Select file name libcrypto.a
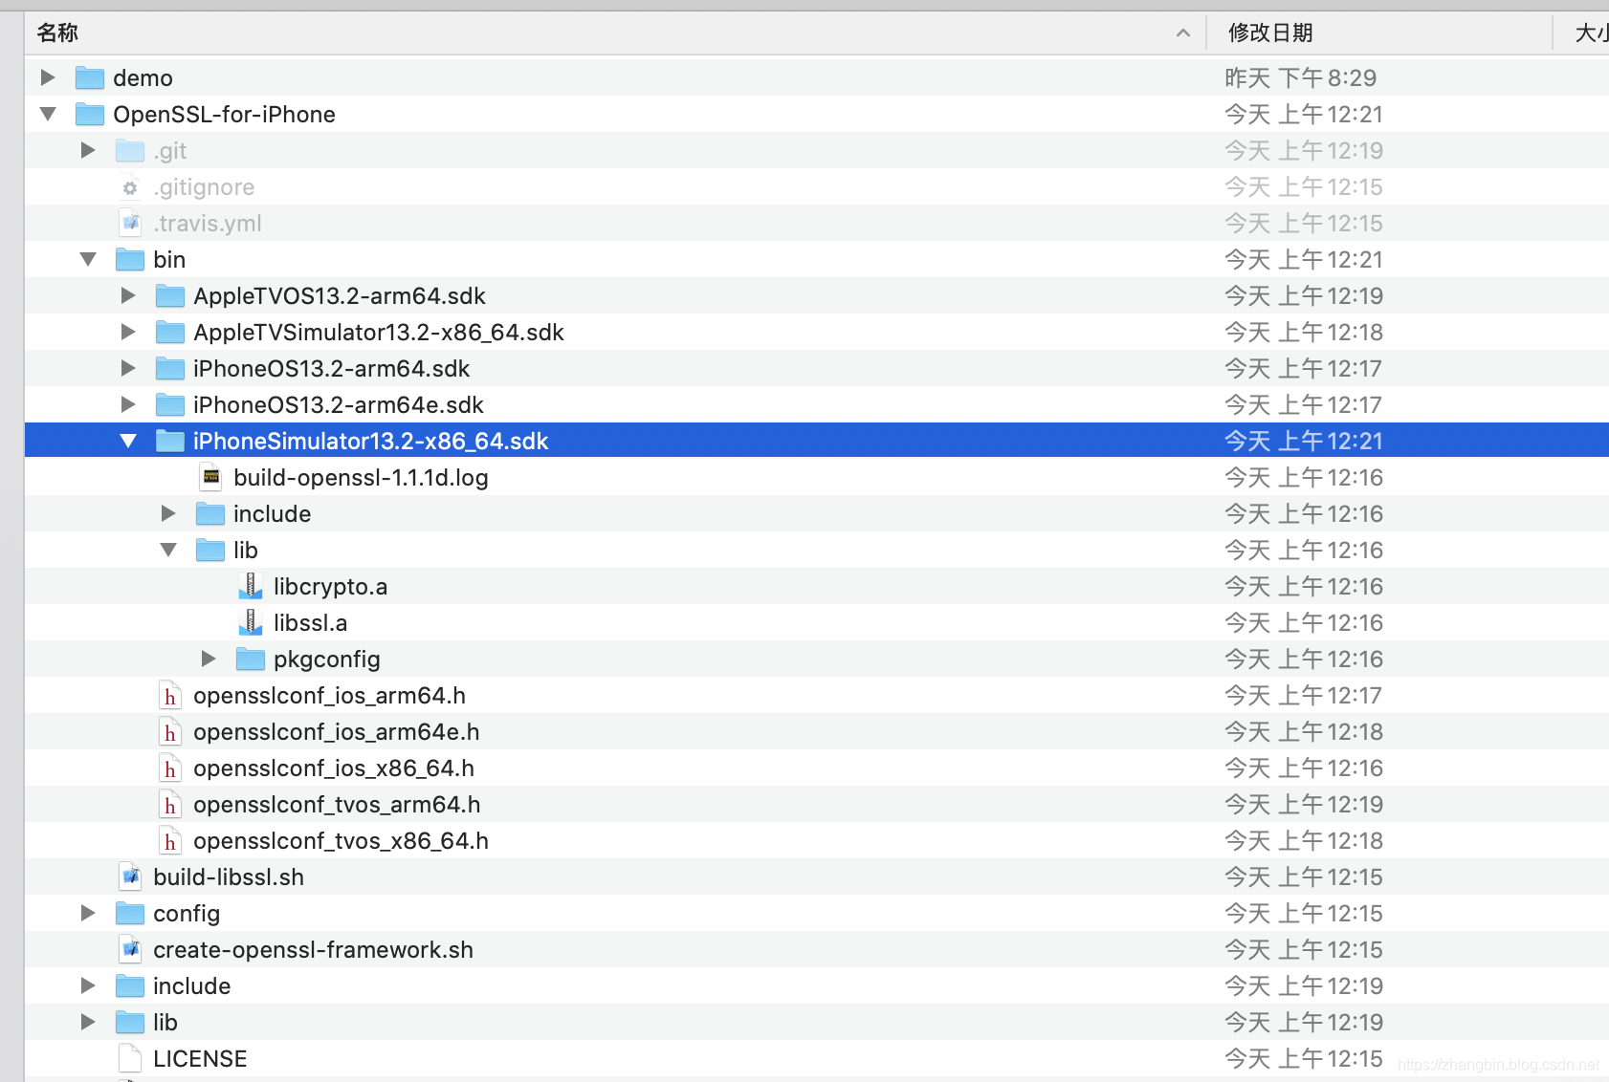This screenshot has height=1082, width=1609. click(x=330, y=586)
